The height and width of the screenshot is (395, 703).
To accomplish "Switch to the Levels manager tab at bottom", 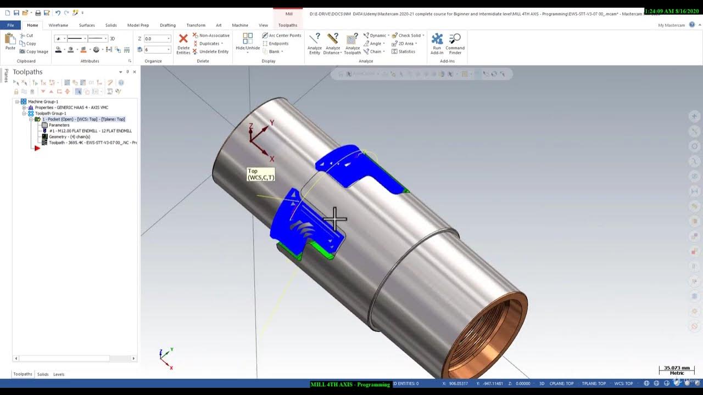I will 59,374.
